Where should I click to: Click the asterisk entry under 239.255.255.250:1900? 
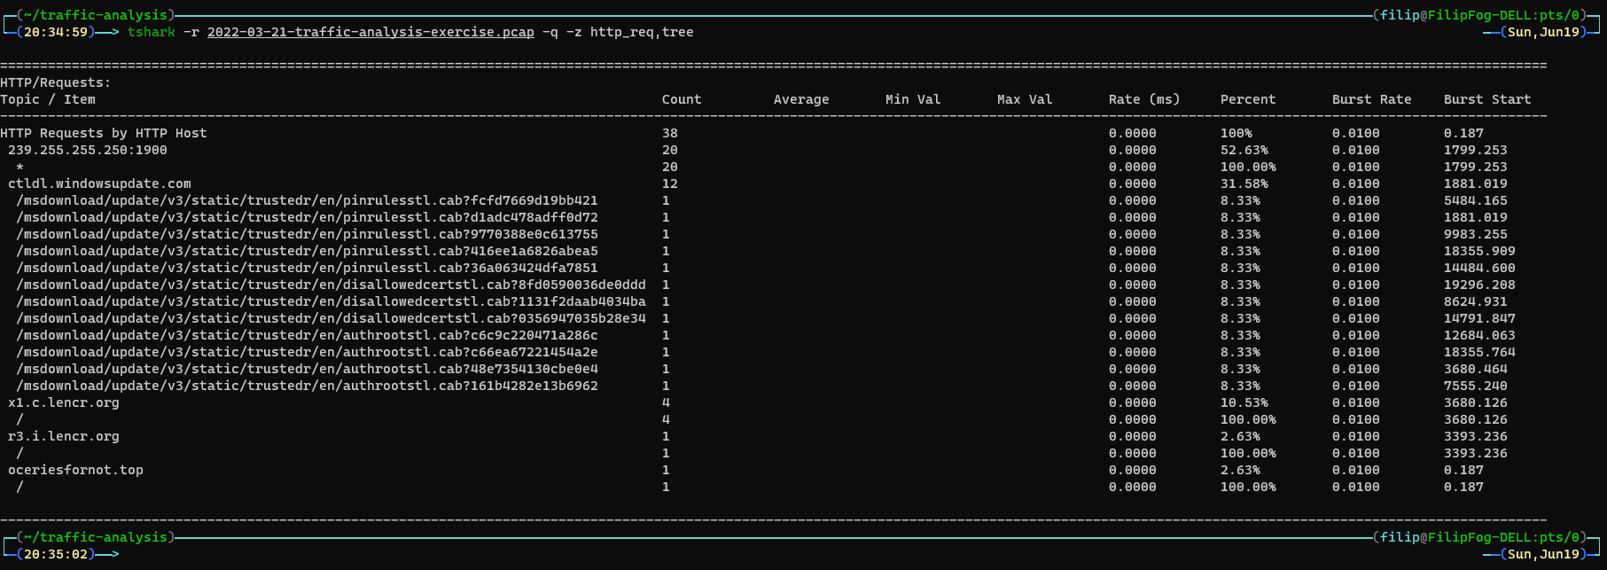[x=20, y=167]
